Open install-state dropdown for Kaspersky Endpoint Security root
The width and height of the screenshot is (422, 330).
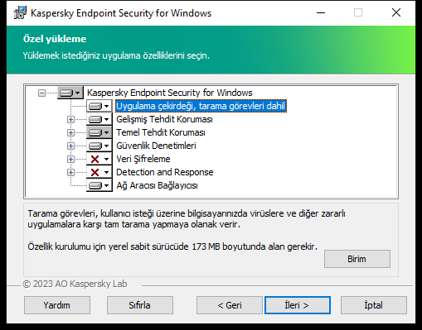(x=70, y=93)
